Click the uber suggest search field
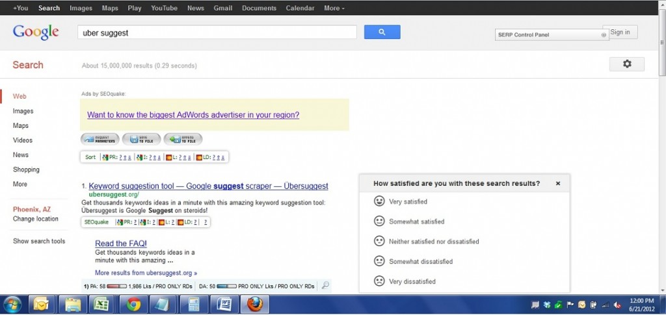The height and width of the screenshot is (315, 666). pos(217,32)
